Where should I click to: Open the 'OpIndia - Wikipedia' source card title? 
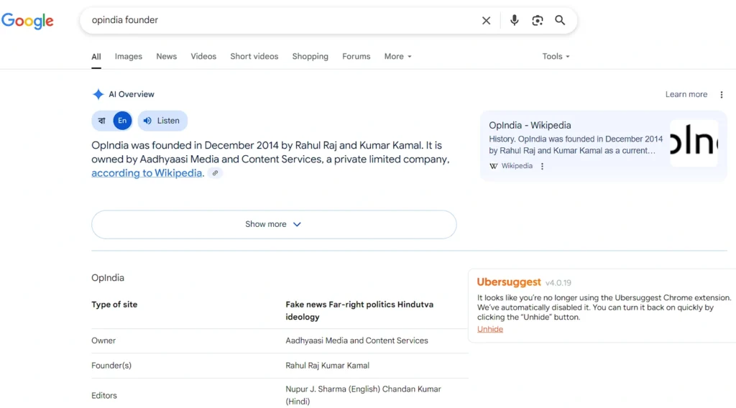tap(530, 125)
